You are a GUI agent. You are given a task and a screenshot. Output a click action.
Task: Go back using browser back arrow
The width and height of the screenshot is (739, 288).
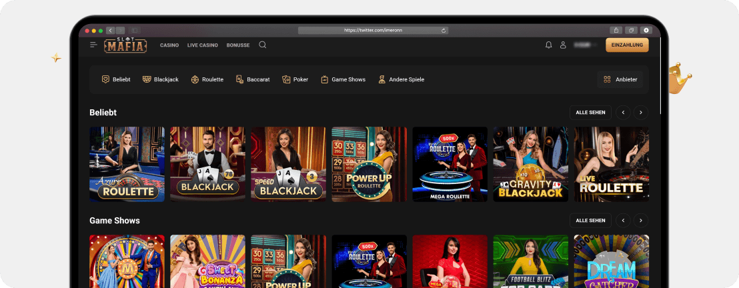110,31
